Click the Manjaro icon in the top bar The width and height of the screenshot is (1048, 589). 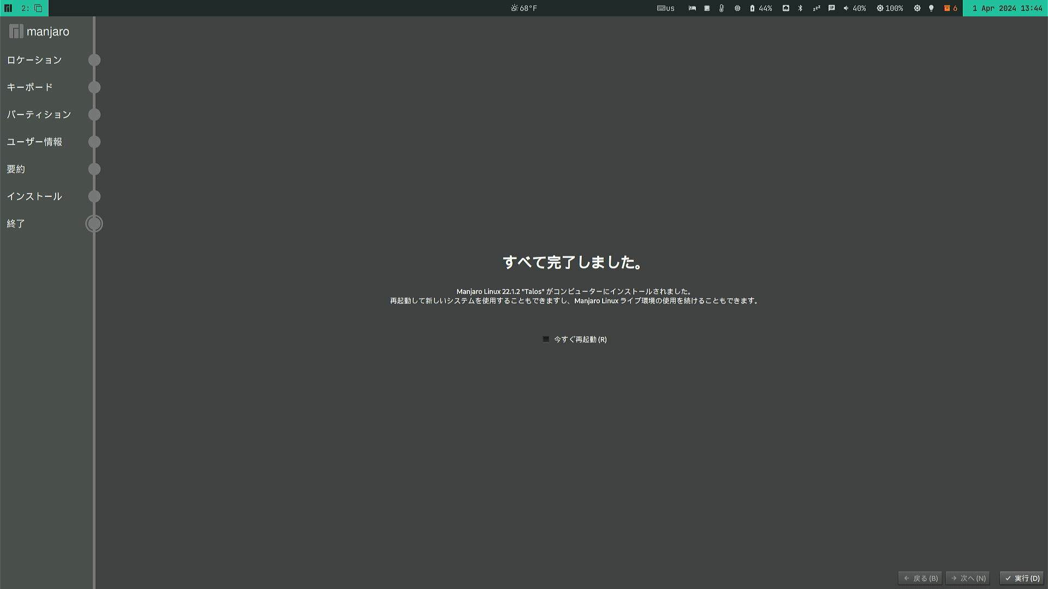point(8,8)
